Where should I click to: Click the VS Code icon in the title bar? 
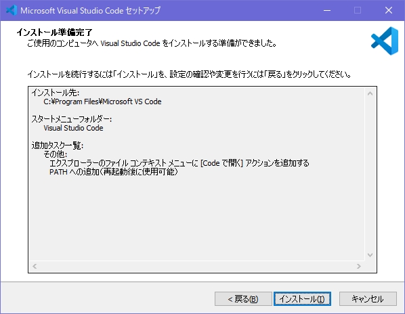pyautogui.click(x=12, y=10)
